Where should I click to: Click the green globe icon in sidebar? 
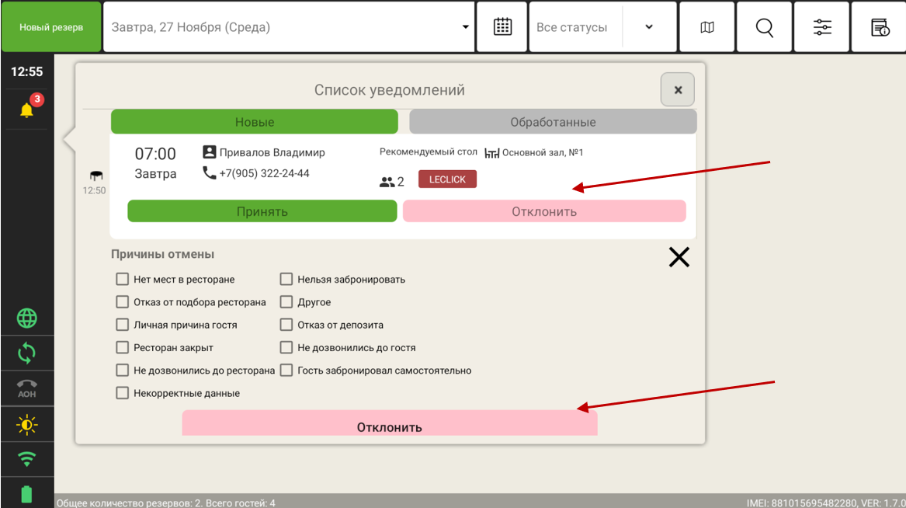point(27,318)
